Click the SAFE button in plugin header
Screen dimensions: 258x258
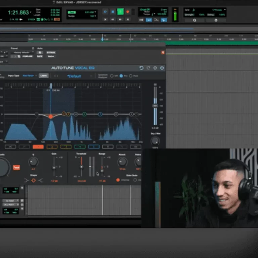40,56
